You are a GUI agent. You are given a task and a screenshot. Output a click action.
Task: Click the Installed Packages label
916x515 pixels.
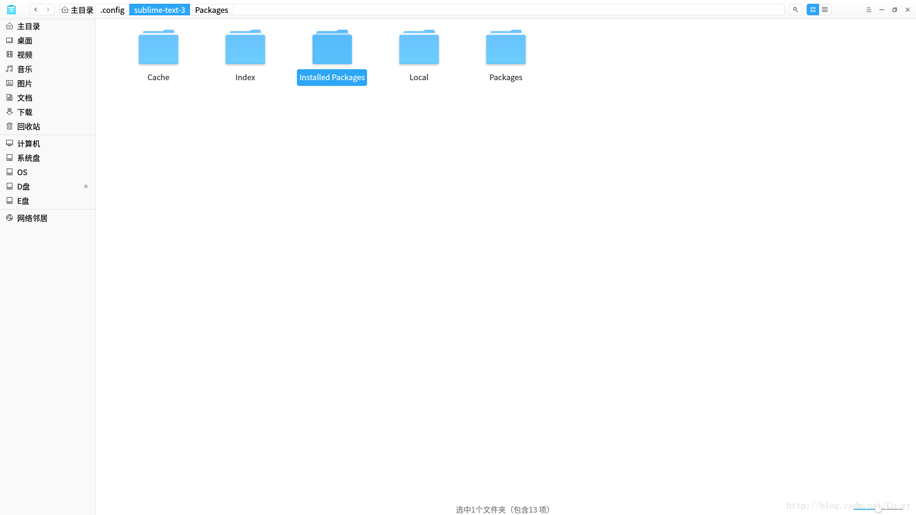point(332,77)
